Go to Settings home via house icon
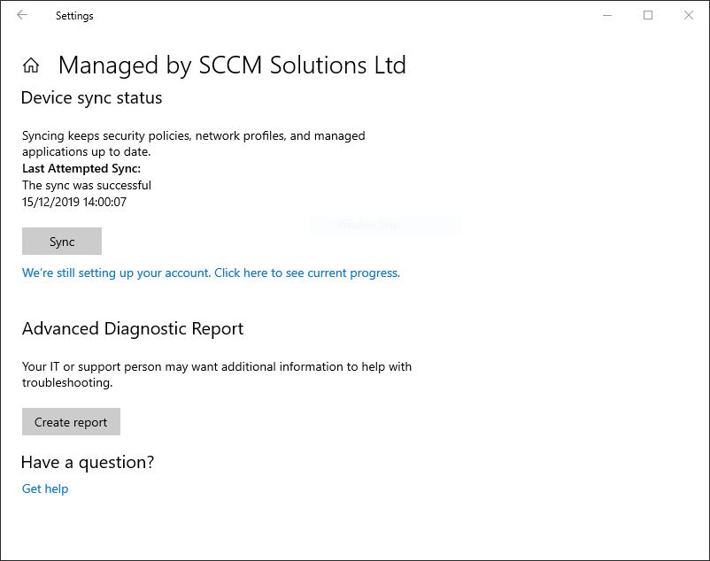Image resolution: width=710 pixels, height=561 pixels. pyautogui.click(x=31, y=65)
